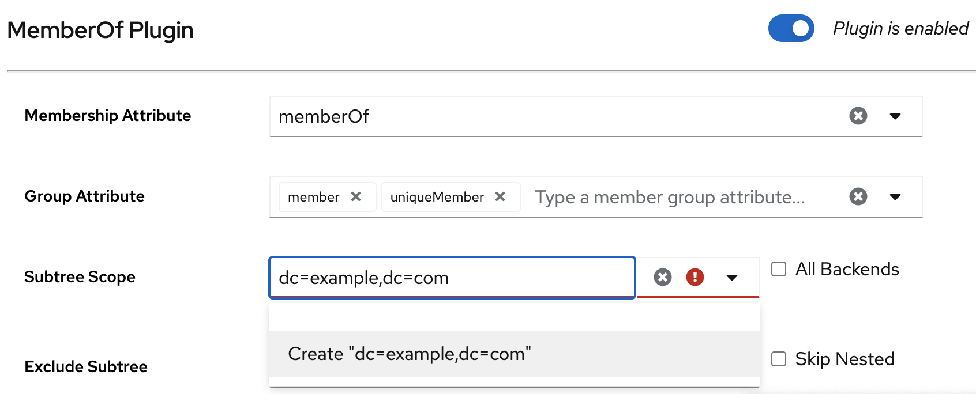Focus the 'Type a member group attribute' input
Image resolution: width=976 pixels, height=394 pixels.
tap(669, 197)
